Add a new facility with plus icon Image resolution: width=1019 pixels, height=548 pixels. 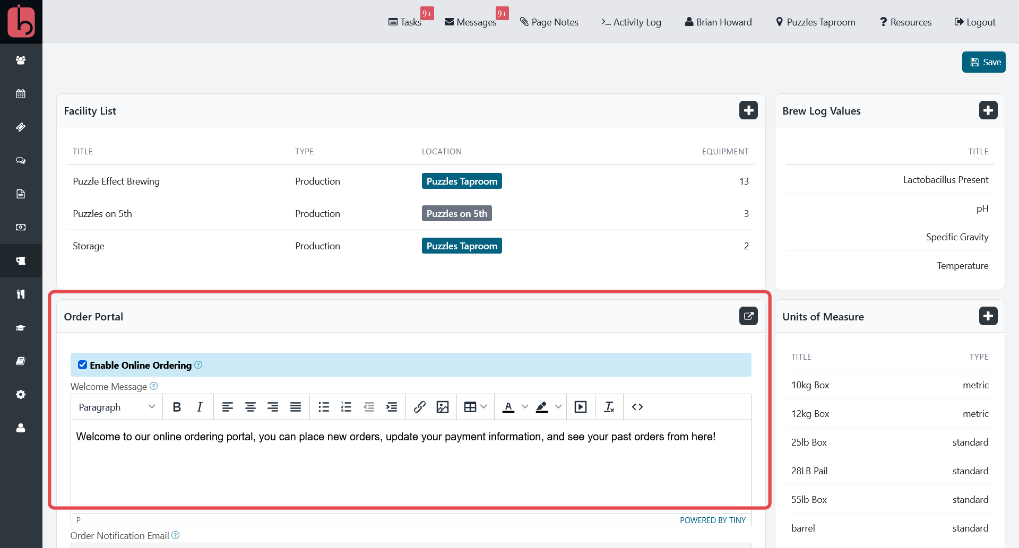tap(748, 110)
